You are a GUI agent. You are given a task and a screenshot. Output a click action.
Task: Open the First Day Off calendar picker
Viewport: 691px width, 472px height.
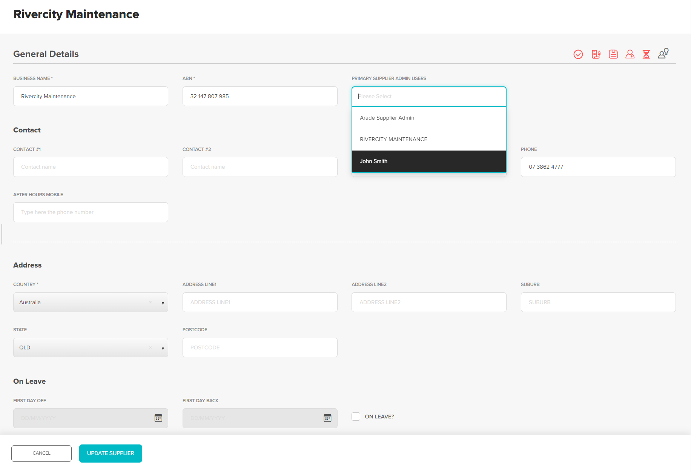coord(158,418)
